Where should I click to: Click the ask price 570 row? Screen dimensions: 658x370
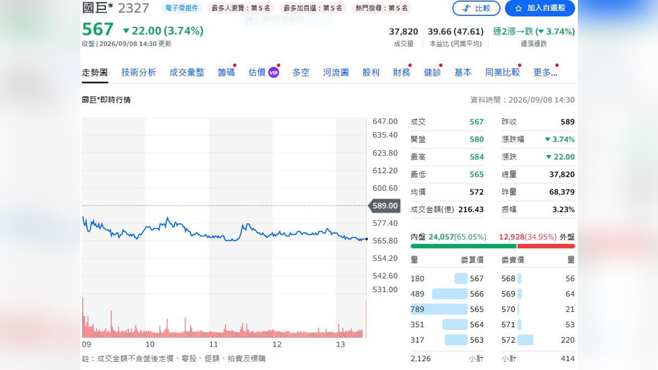click(538, 309)
